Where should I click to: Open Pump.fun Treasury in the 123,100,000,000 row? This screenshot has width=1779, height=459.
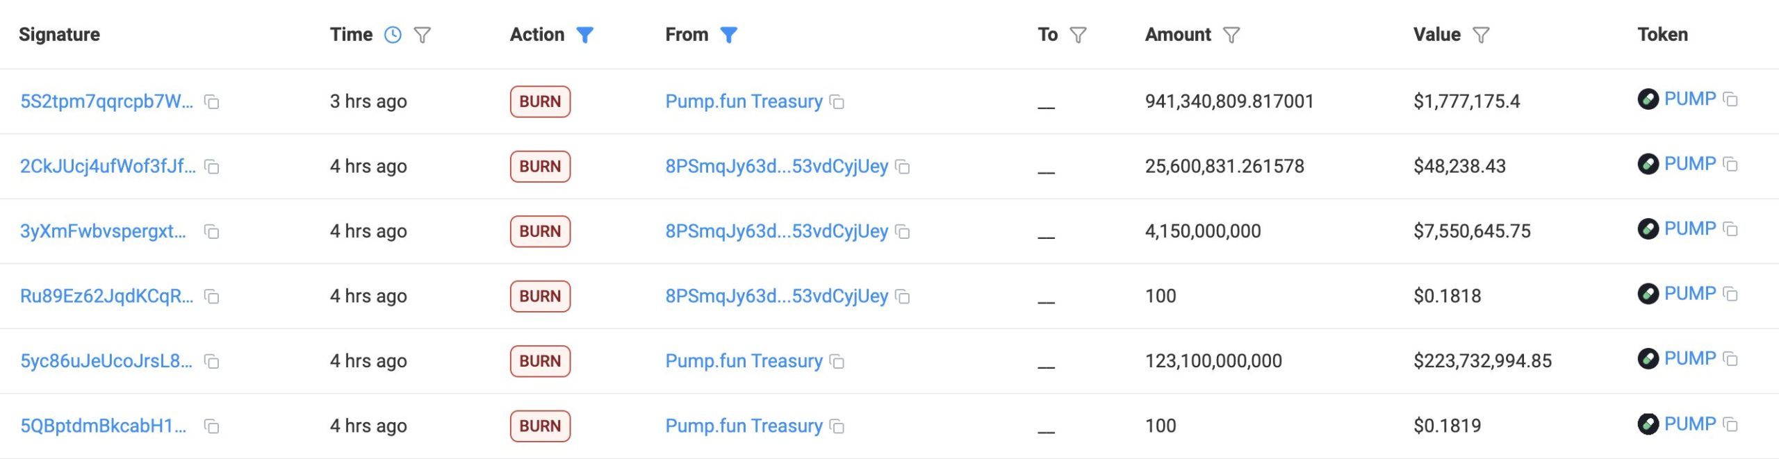(744, 360)
